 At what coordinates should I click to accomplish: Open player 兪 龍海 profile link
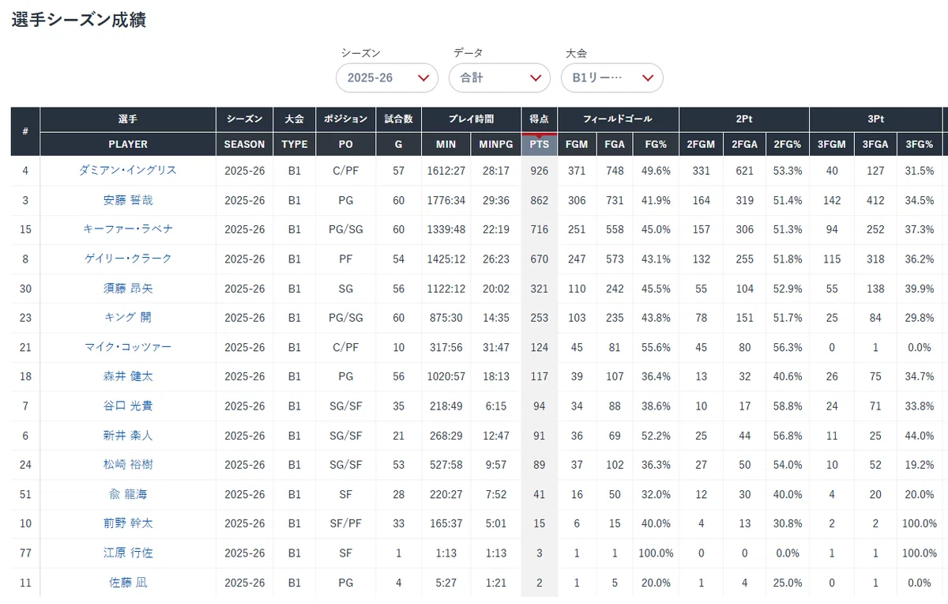coord(128,495)
